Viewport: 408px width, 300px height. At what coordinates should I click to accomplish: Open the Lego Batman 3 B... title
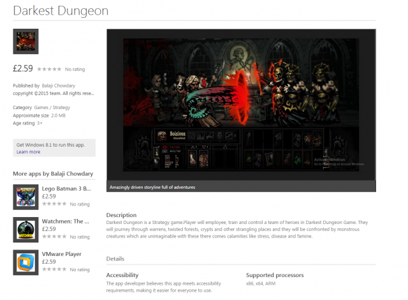click(66, 188)
